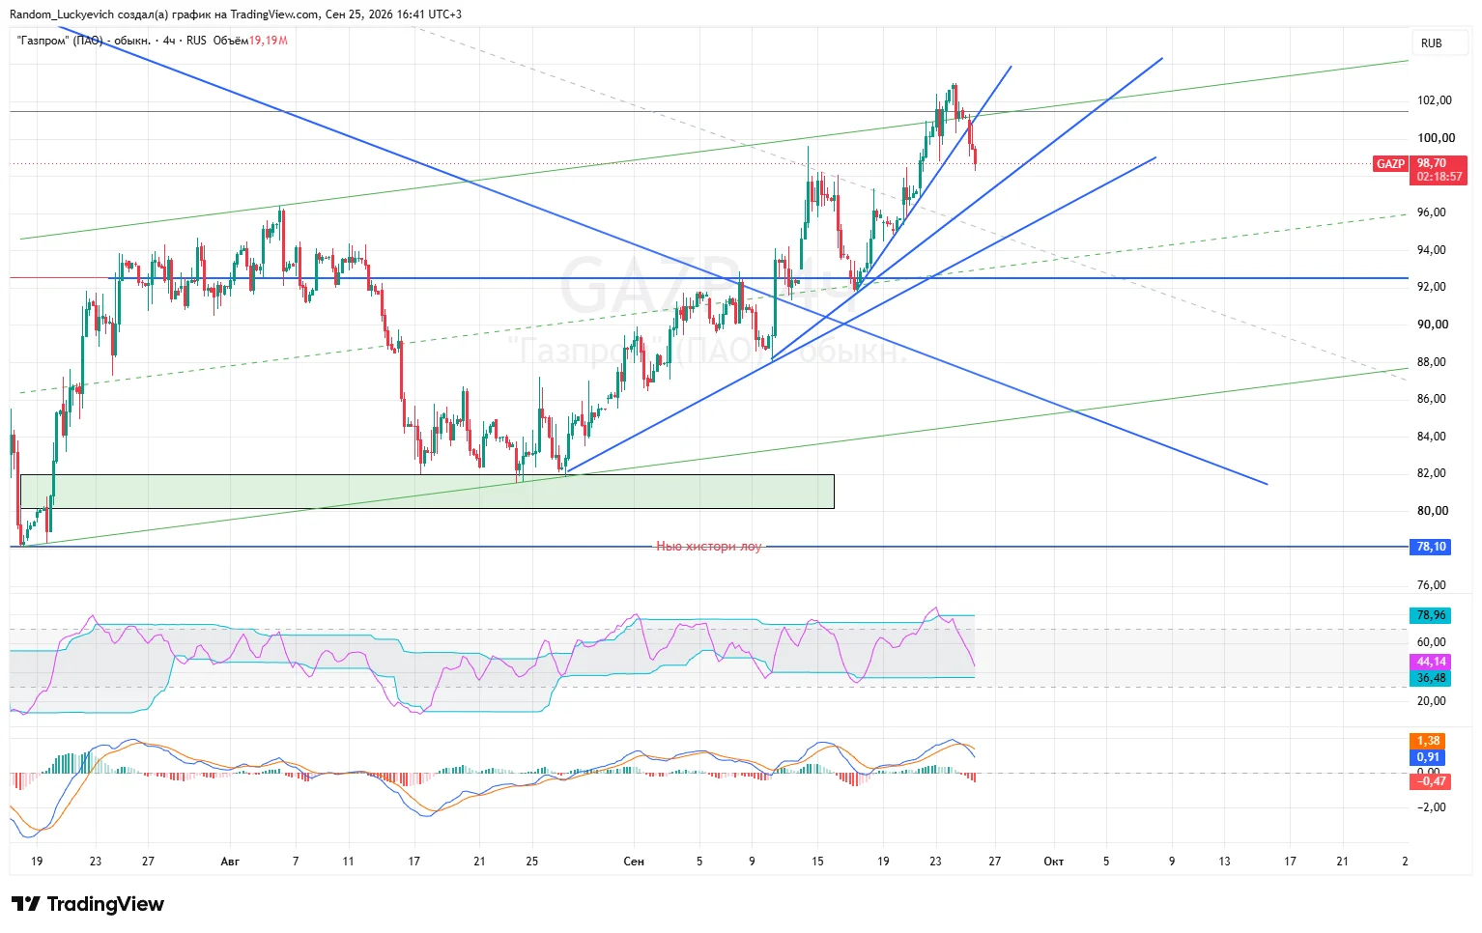Click the 98,70 current price value
Image resolution: width=1482 pixels, height=933 pixels.
click(x=1432, y=163)
